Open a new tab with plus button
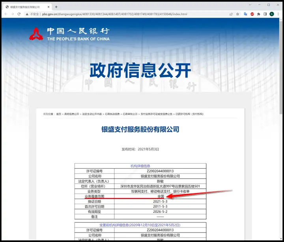This screenshot has width=284, height=242. point(56,7)
